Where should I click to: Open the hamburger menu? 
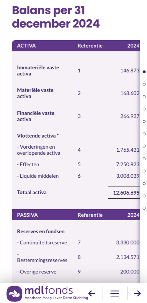115,293
